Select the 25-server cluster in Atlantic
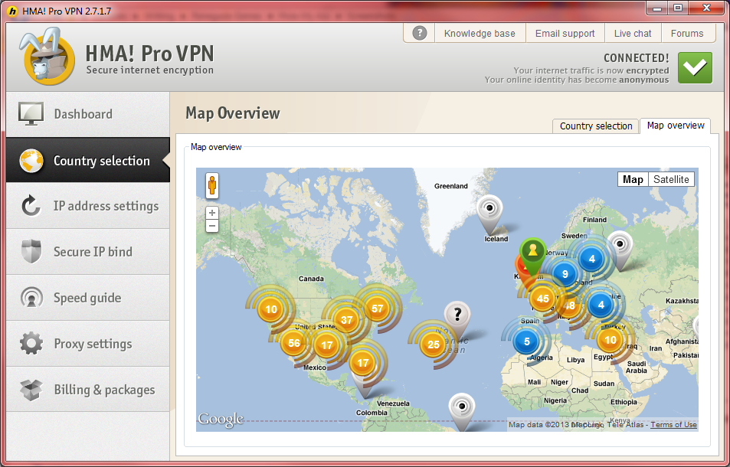Viewport: 730px width, 467px height. point(434,345)
